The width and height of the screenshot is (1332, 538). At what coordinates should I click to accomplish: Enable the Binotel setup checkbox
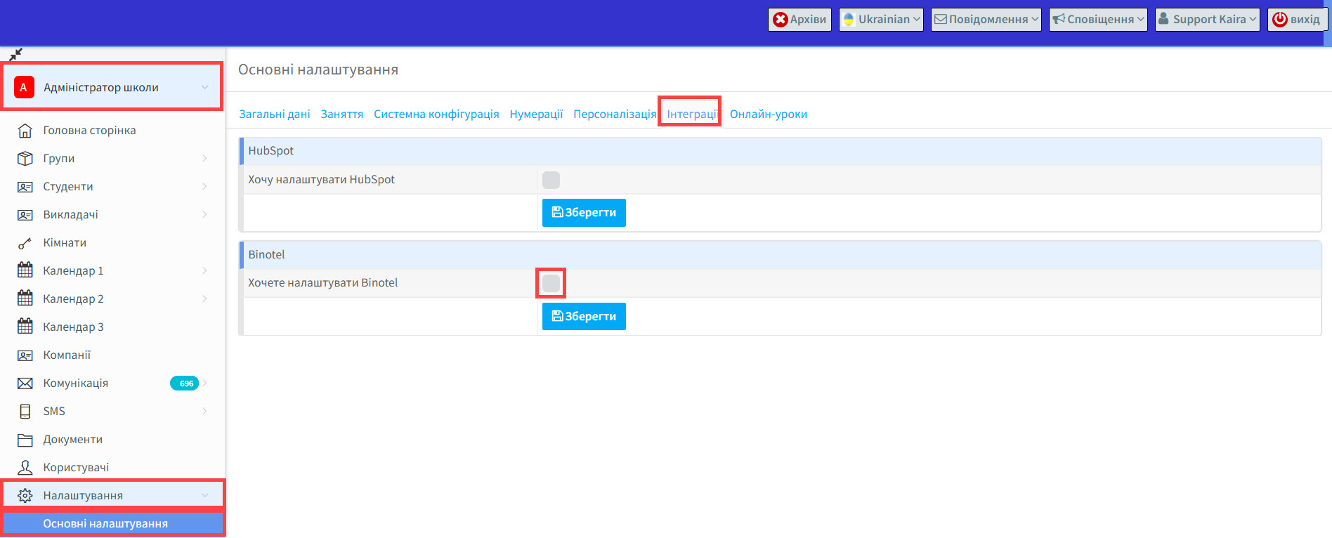point(551,284)
